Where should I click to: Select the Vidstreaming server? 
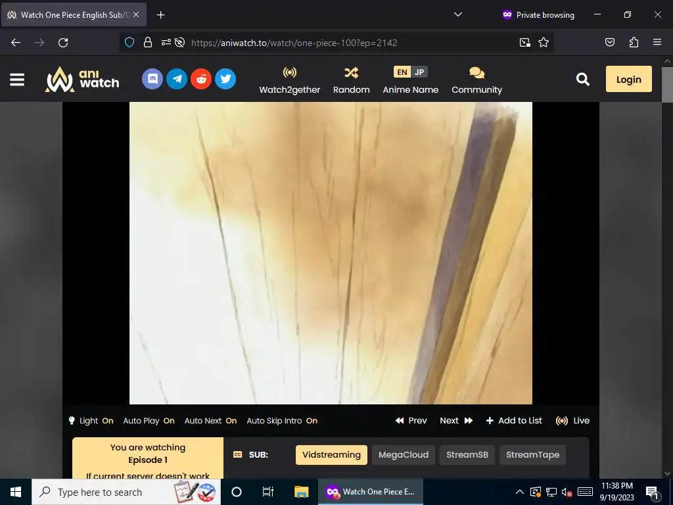tap(331, 455)
